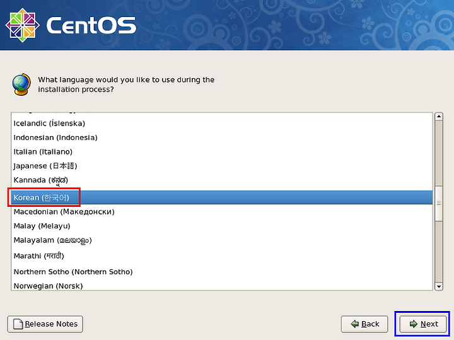Choose the Kannada language row
The height and width of the screenshot is (340, 454).
tap(221, 180)
